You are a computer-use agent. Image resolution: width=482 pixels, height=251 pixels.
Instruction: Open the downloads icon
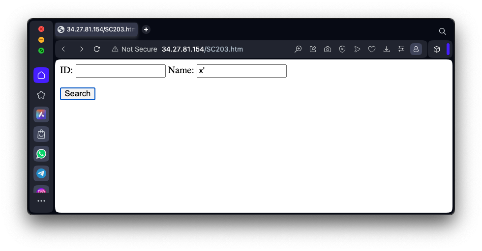387,49
